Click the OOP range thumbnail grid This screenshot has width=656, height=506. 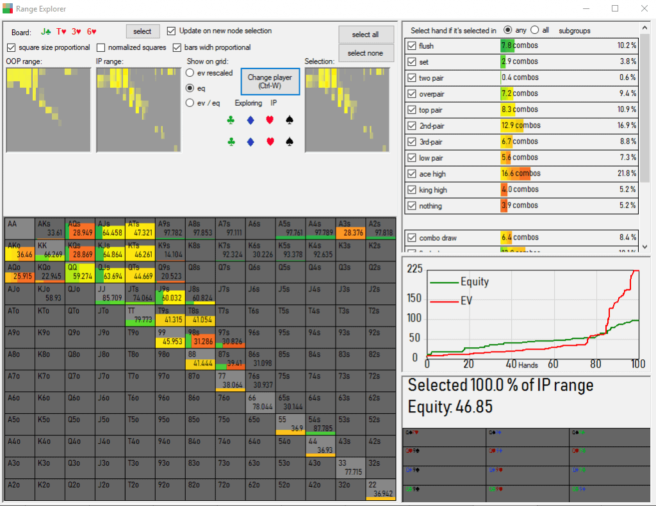click(38, 110)
